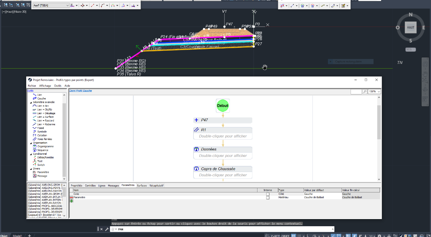This screenshot has width=431, height=237.
Task: Pick the Cotation tool
Action: point(42,135)
